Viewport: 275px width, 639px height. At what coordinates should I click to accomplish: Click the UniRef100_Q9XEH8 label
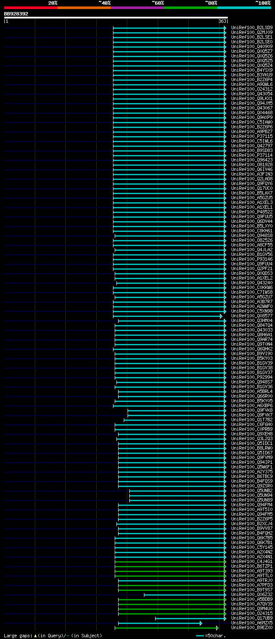pos(252,434)
